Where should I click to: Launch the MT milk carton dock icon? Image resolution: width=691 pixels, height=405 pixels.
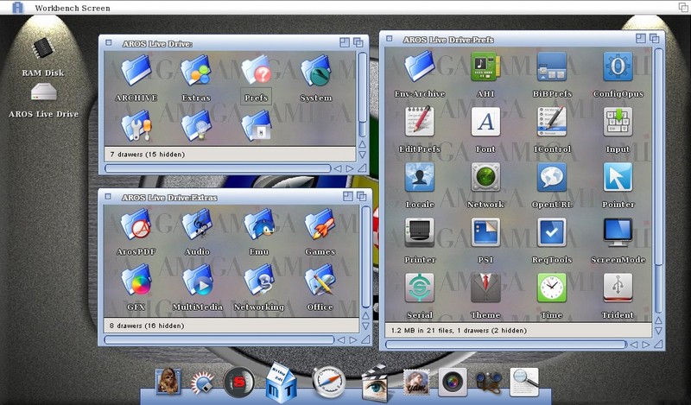point(282,383)
